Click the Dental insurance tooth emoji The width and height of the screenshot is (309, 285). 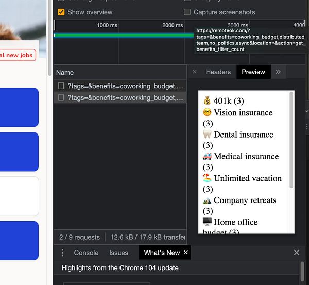[207, 135]
